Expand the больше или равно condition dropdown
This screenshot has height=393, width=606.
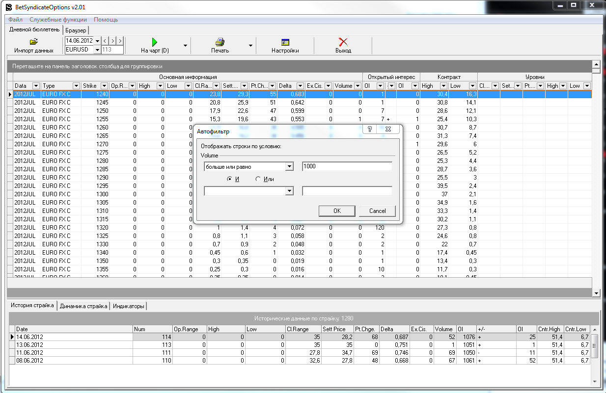point(289,167)
